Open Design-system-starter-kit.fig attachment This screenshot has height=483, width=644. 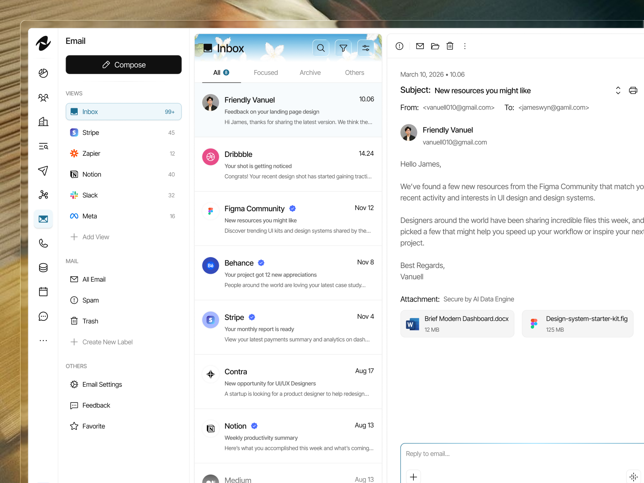click(578, 324)
